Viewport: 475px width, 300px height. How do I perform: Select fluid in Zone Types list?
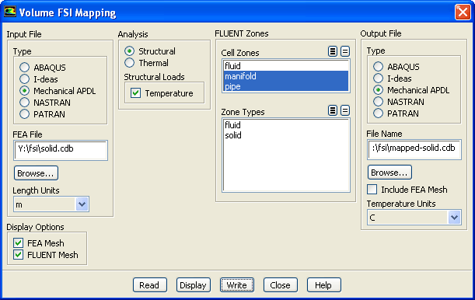[285, 125]
